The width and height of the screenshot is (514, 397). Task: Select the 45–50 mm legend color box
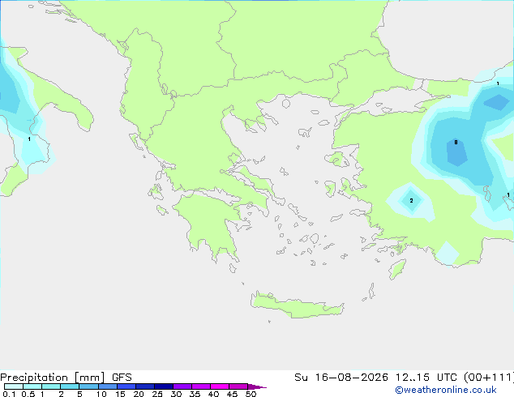(x=238, y=386)
